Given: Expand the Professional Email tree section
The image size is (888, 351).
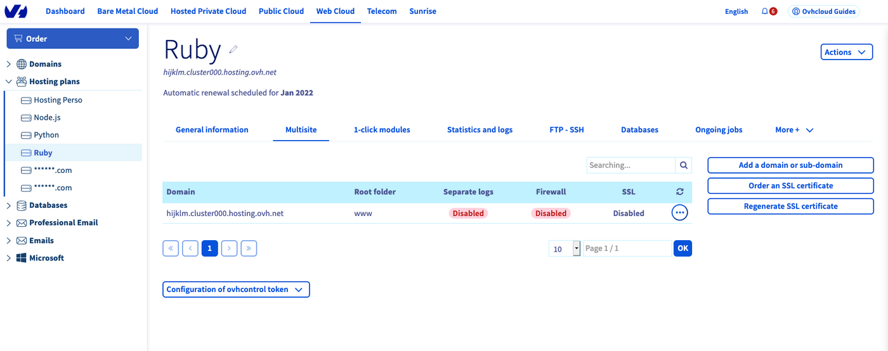Looking at the screenshot, I should click(x=9, y=223).
